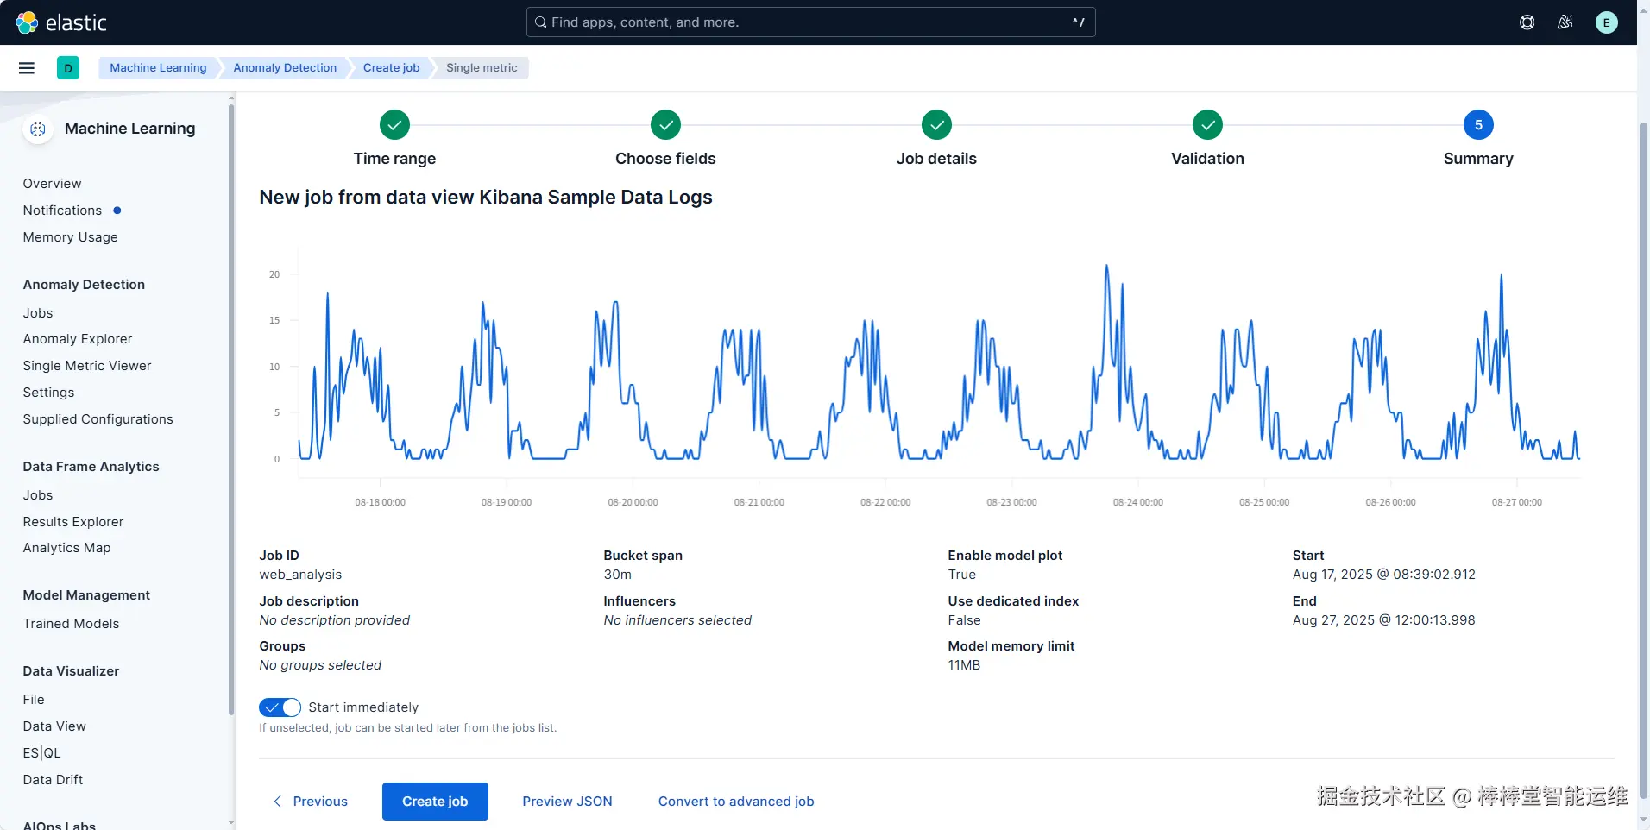Viewport: 1650px width, 830px height.
Task: Open Trained Models in sidebar
Action: tap(71, 624)
